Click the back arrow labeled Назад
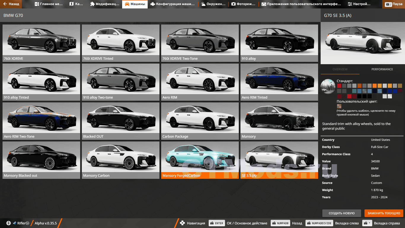 point(5,4)
